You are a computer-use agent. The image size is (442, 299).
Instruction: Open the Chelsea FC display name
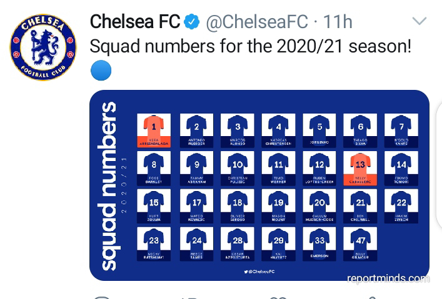tap(135, 22)
